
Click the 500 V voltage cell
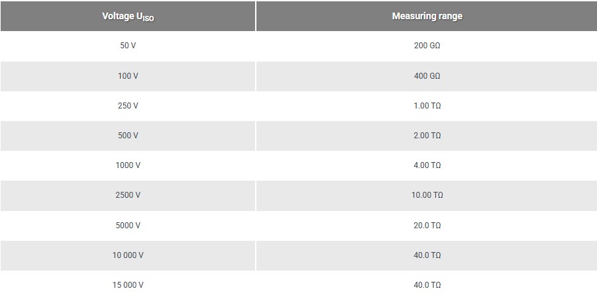click(x=128, y=136)
